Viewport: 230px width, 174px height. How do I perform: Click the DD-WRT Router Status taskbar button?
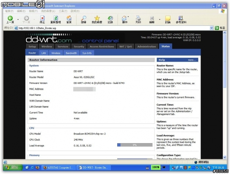pyautogui.click(x=93, y=168)
